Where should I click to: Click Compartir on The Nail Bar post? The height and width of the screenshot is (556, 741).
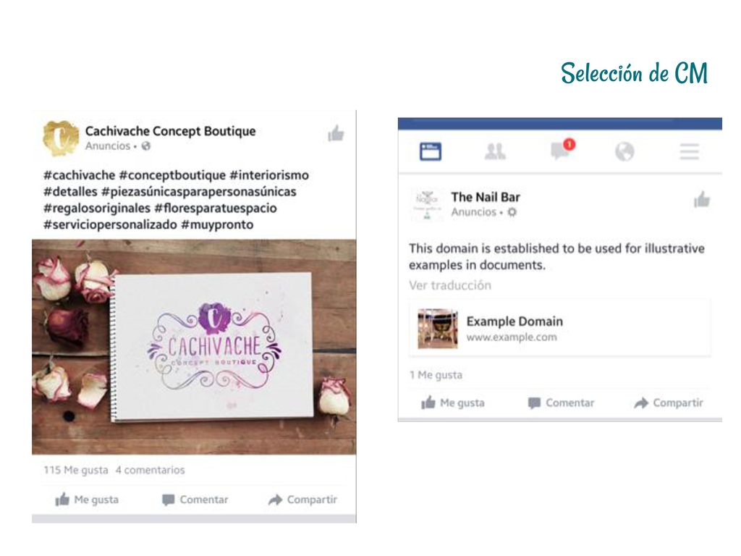click(668, 403)
